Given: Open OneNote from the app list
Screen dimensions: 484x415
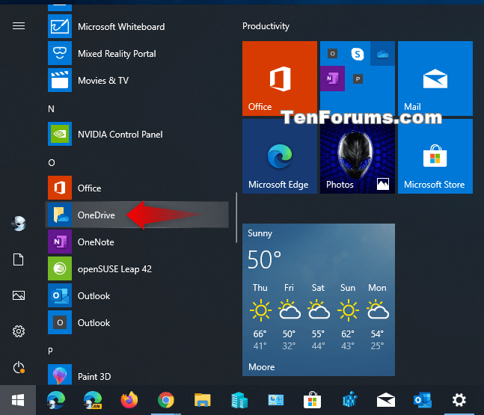Looking at the screenshot, I should click(x=138, y=242).
